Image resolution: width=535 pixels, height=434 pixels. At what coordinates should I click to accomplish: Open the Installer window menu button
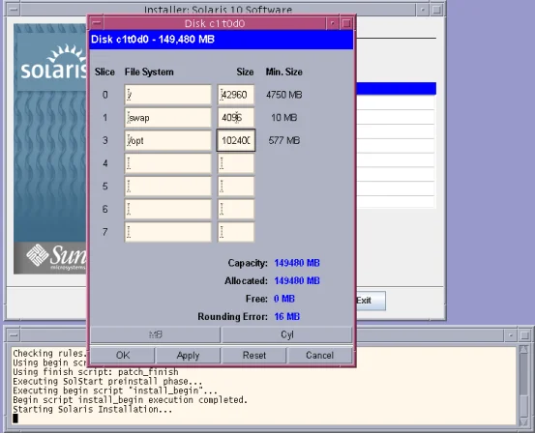(14, 10)
